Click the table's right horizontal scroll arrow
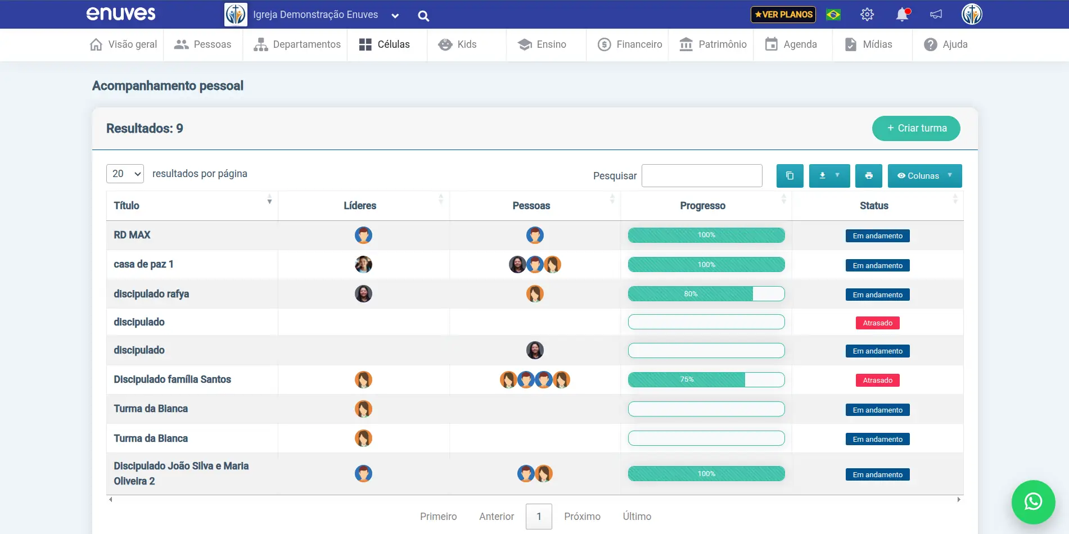The height and width of the screenshot is (534, 1069). [959, 499]
